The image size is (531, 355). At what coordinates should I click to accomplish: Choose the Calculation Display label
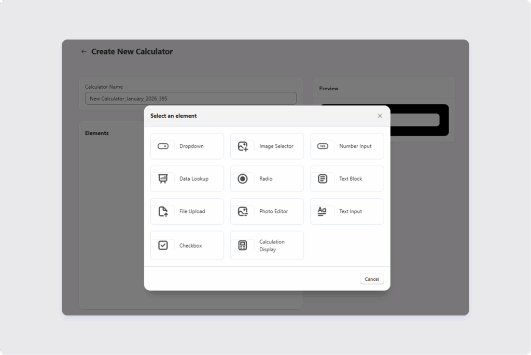(272, 245)
